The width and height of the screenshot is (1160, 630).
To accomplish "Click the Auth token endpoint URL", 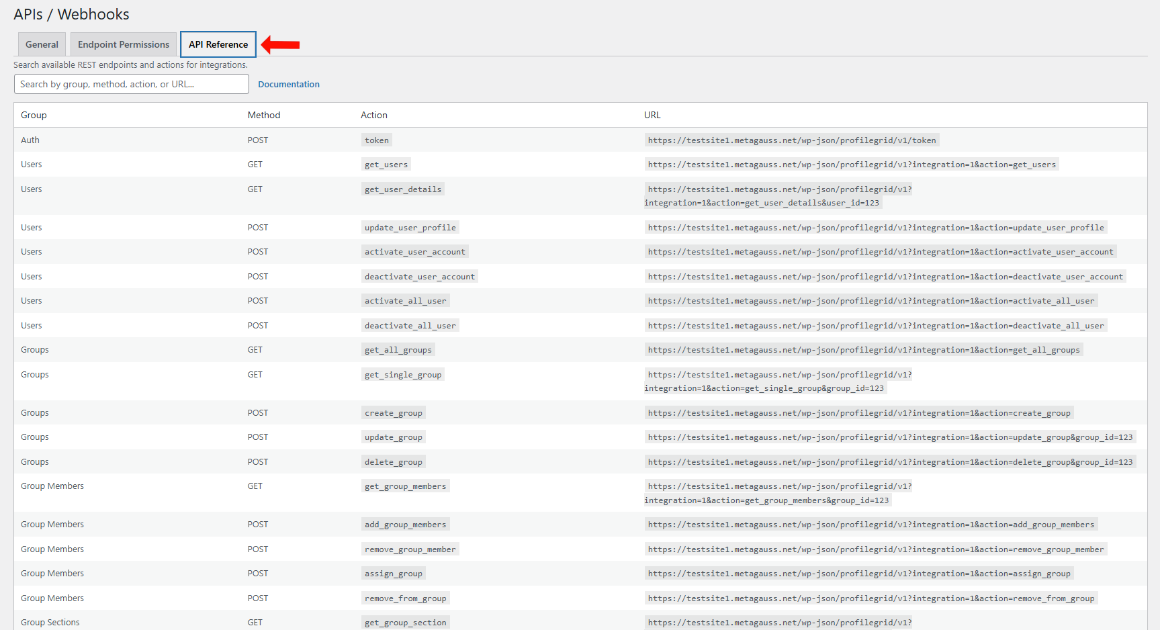I will click(x=791, y=140).
